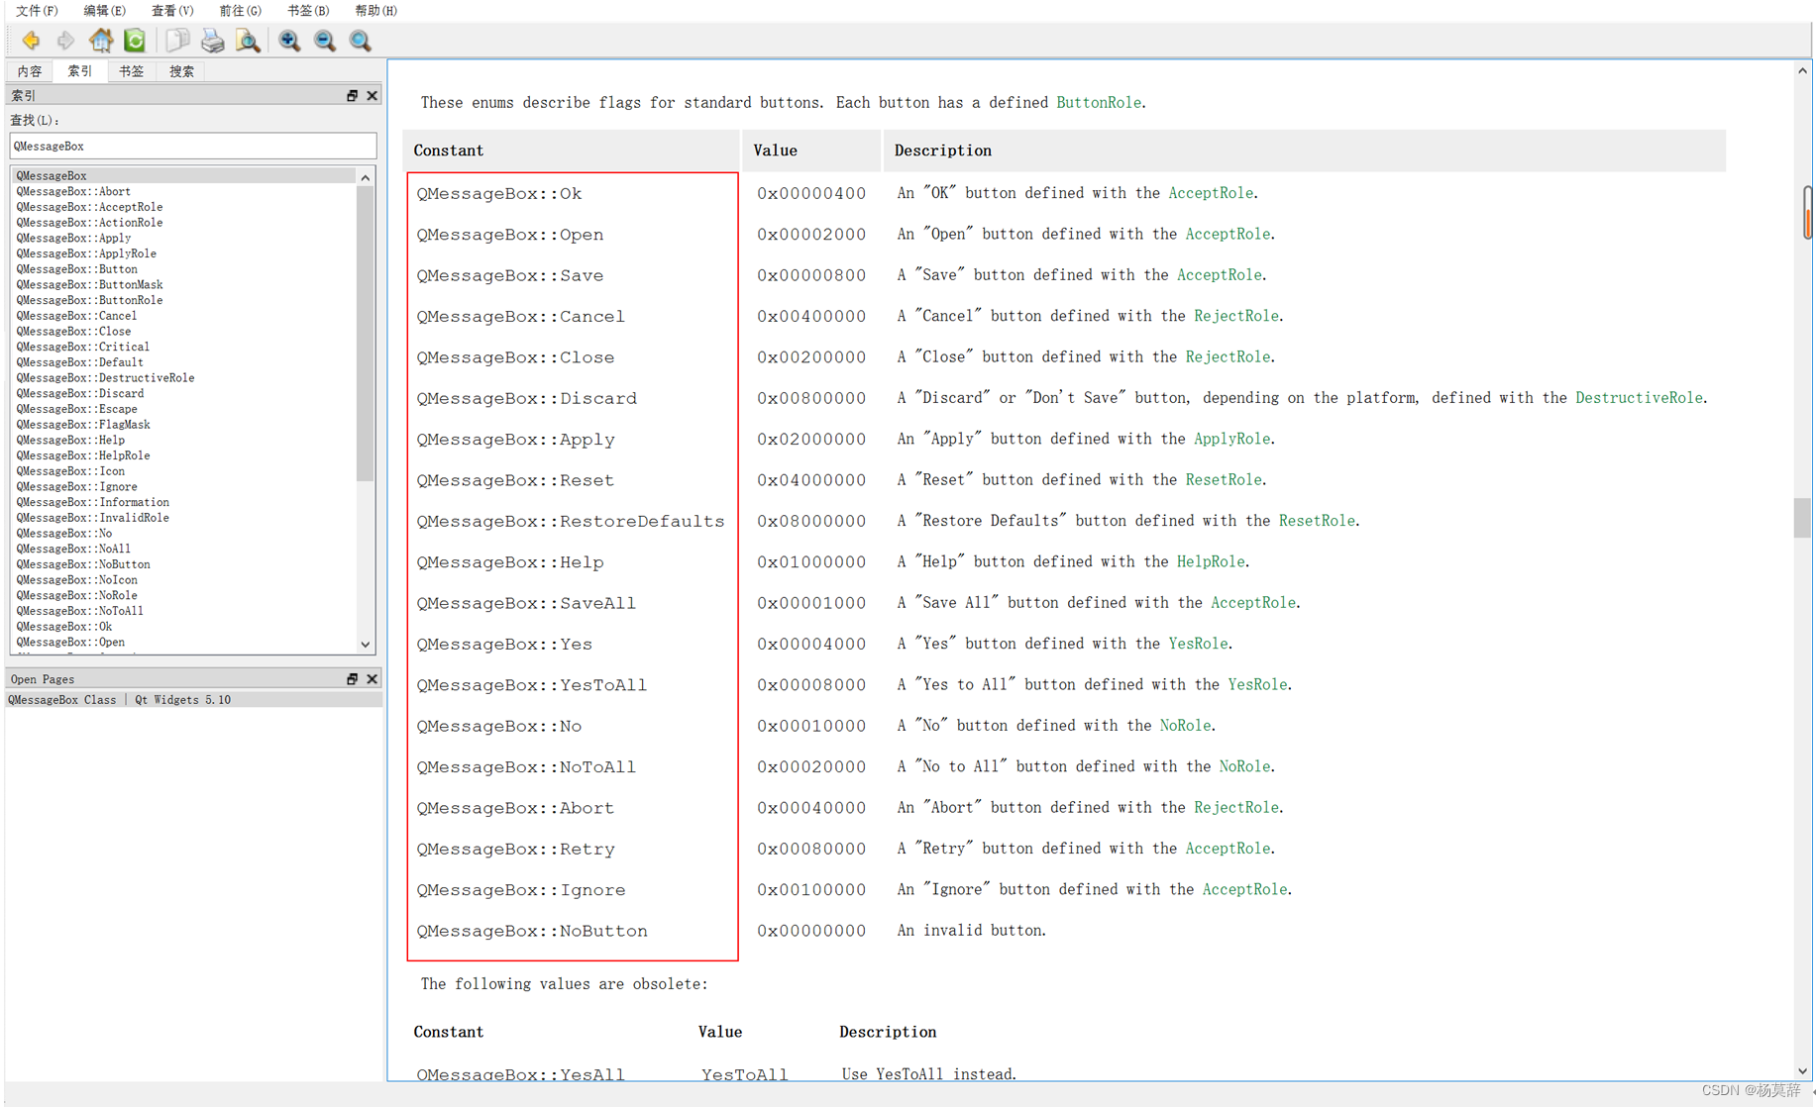Select QMessageBox::InvalidRole in index list
Image resolution: width=1816 pixels, height=1107 pixels.
click(93, 517)
